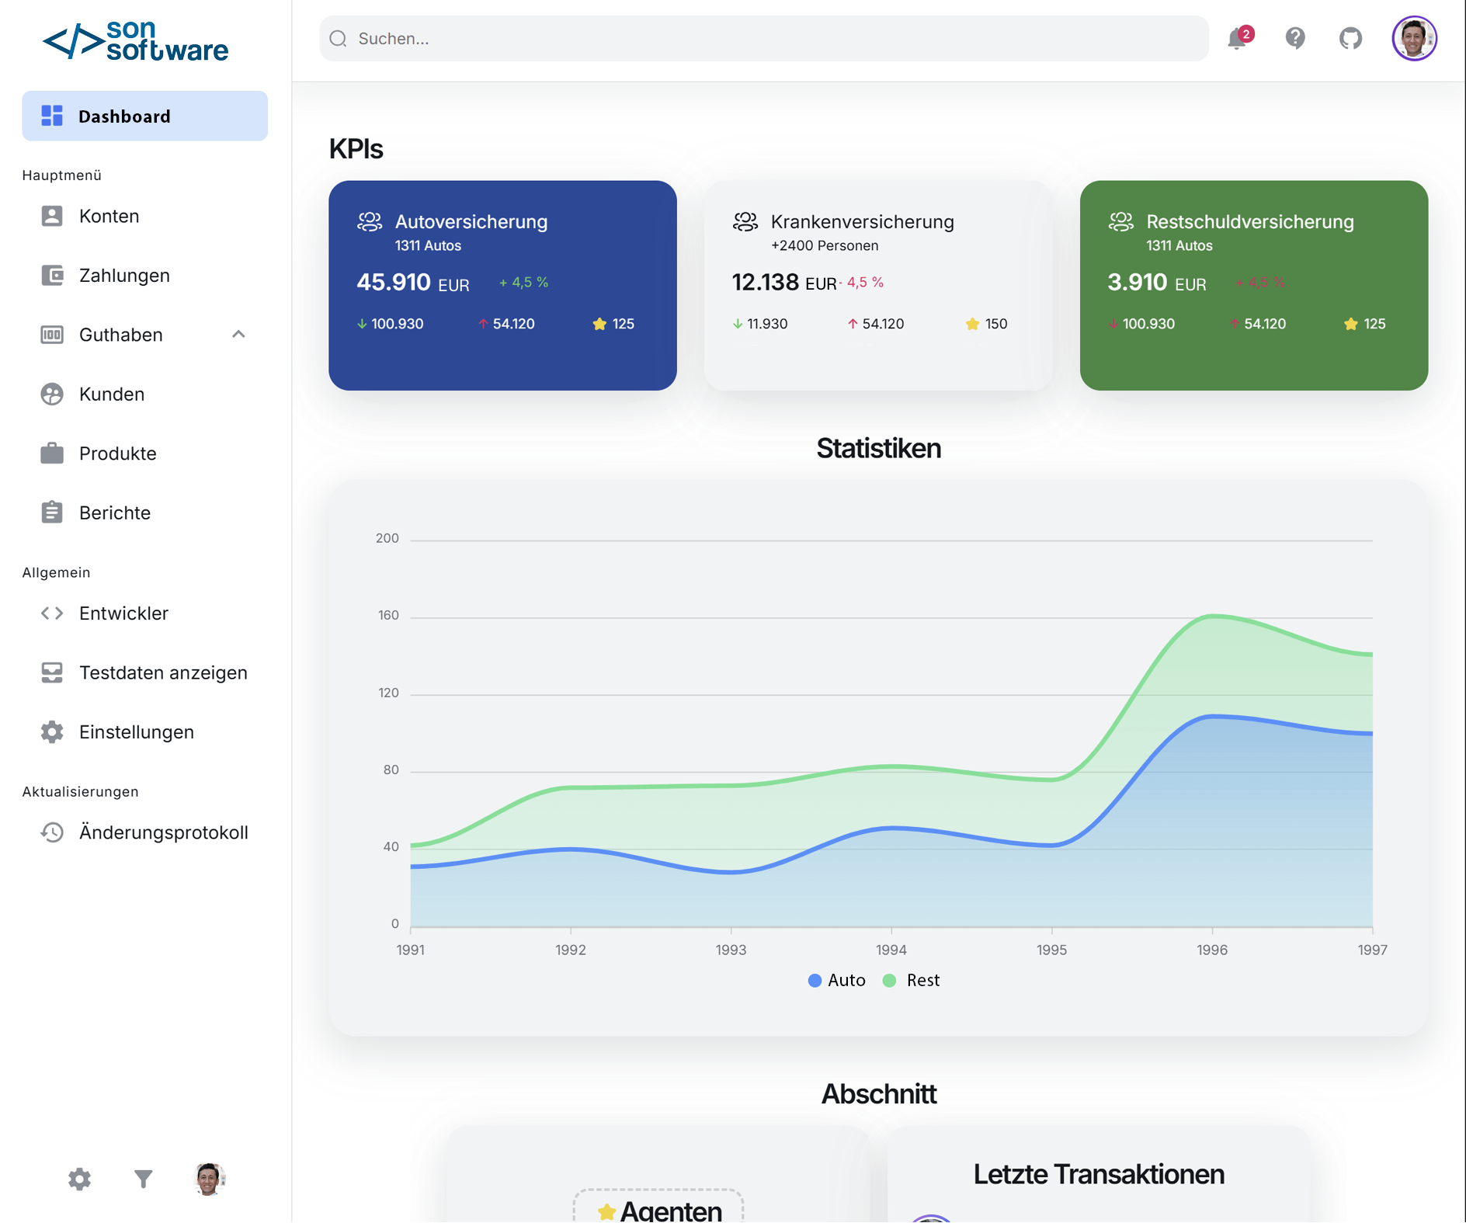Select the Autoversicherung KPI card

click(502, 285)
